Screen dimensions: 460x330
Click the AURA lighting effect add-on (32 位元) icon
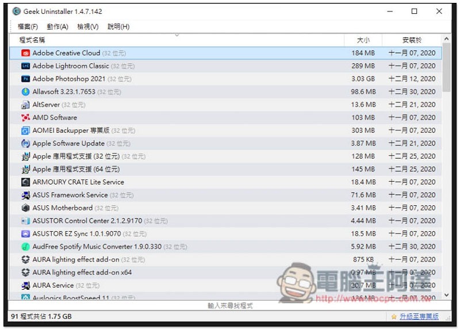25,260
